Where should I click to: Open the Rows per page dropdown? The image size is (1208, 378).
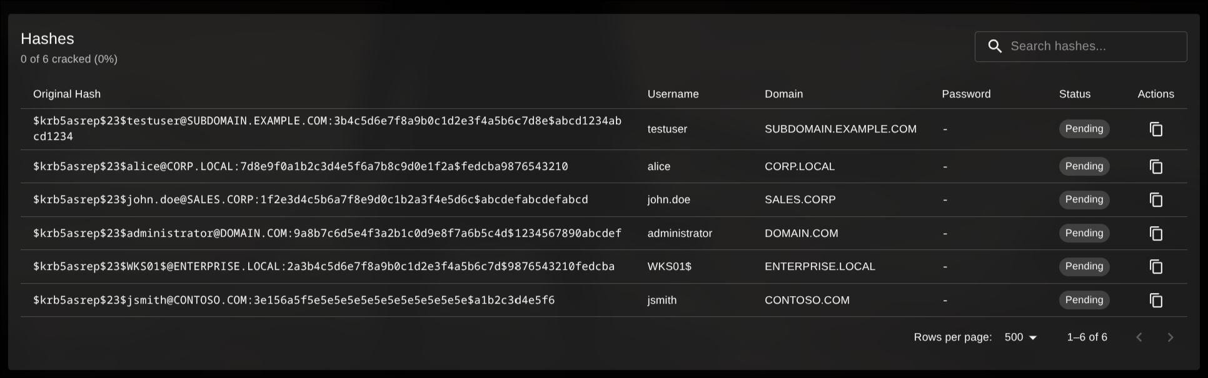click(1020, 337)
